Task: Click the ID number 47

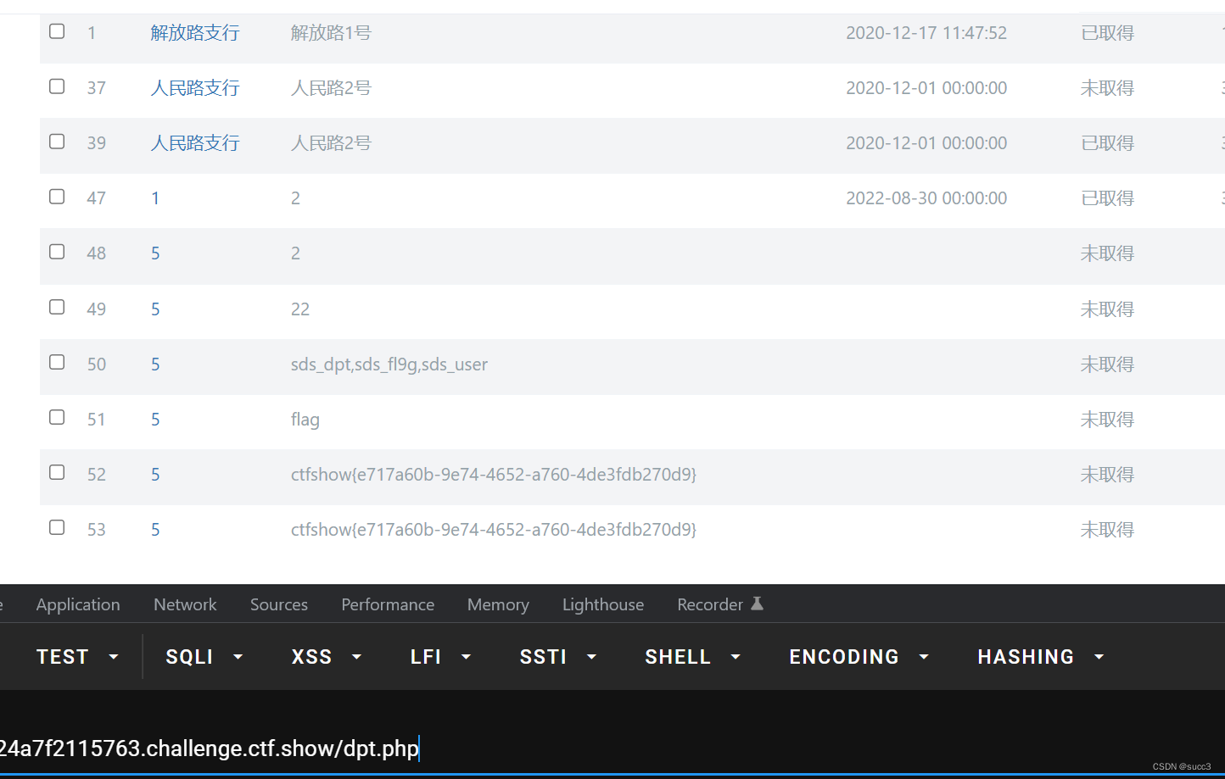Action: (97, 198)
